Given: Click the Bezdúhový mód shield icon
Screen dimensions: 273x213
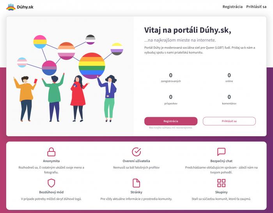Looking at the screenshot, I should [x=51, y=183].
